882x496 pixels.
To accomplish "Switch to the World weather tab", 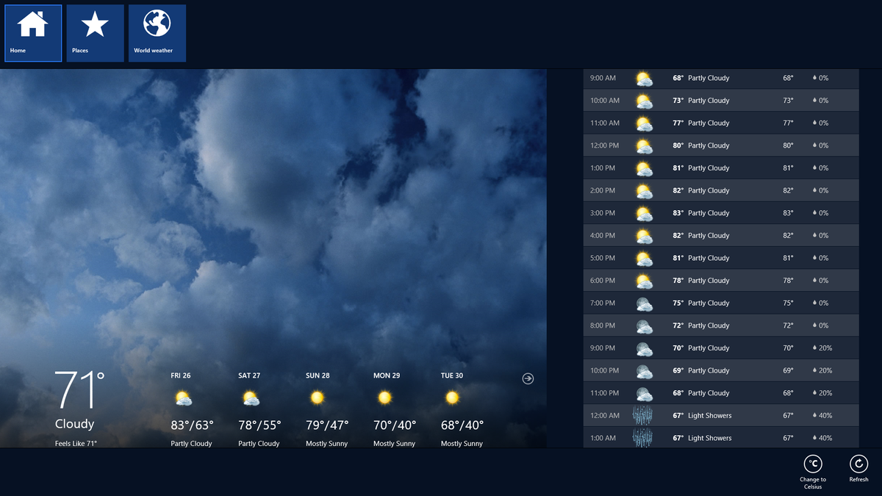I will 157,32.
